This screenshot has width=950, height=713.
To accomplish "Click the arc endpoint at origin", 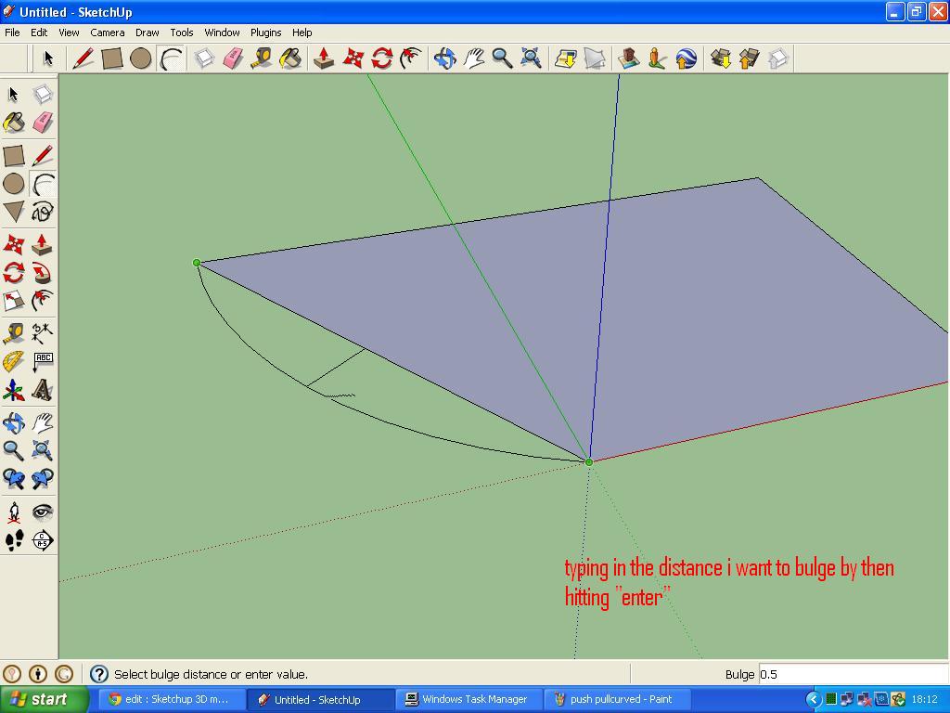I will click(x=589, y=462).
